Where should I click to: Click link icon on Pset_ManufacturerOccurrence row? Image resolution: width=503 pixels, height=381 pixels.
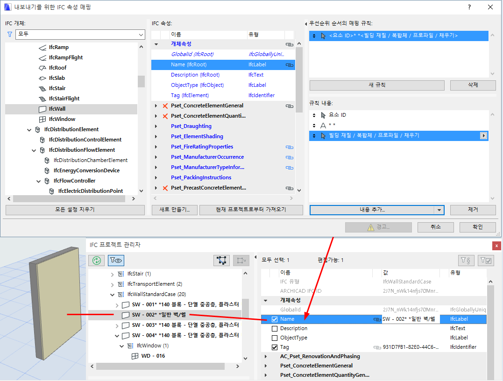pos(290,157)
